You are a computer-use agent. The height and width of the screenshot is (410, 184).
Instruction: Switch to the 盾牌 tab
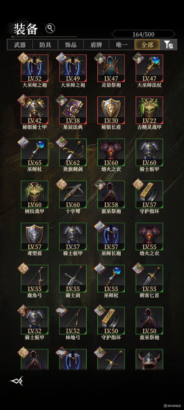pyautogui.click(x=96, y=45)
